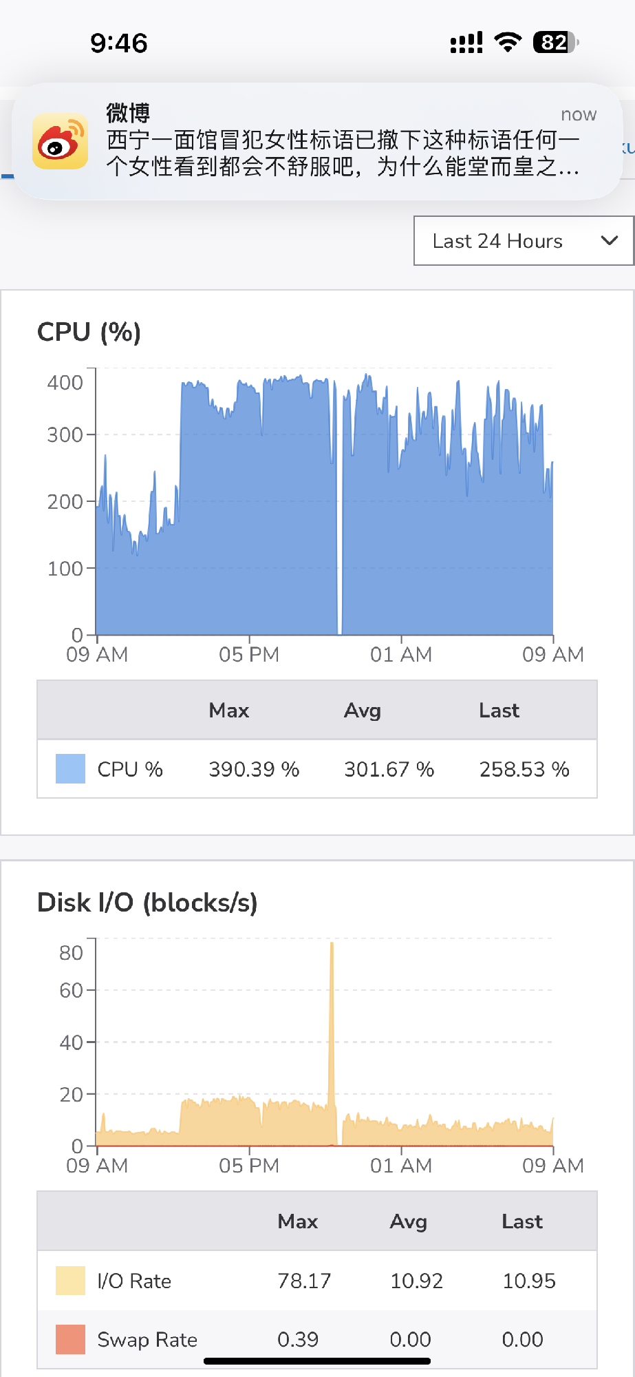Tap the Wi-Fi icon in status bar

508,43
